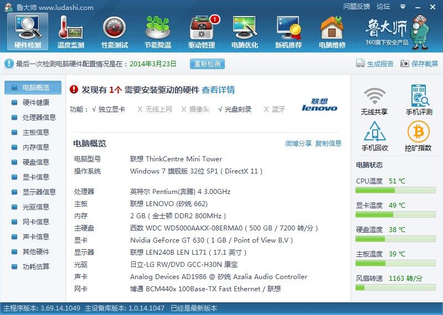Screen dimensions: 443x315
Task: Open the 温度监测 thermometer icon
Action: click(71, 32)
